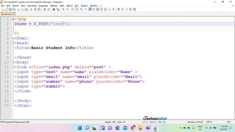
Task: Toggle synchronized horizontal scrolling
Action: click(x=76, y=9)
